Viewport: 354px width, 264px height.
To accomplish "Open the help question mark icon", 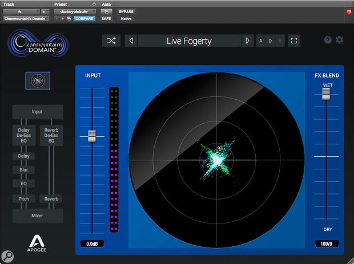I will point(328,40).
